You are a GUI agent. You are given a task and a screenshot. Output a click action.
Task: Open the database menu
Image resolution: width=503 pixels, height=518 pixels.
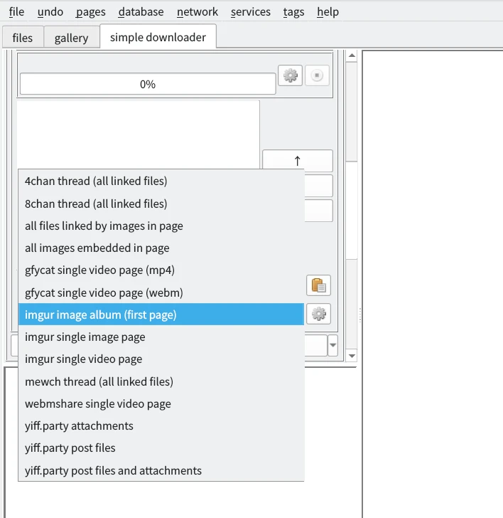point(141,12)
